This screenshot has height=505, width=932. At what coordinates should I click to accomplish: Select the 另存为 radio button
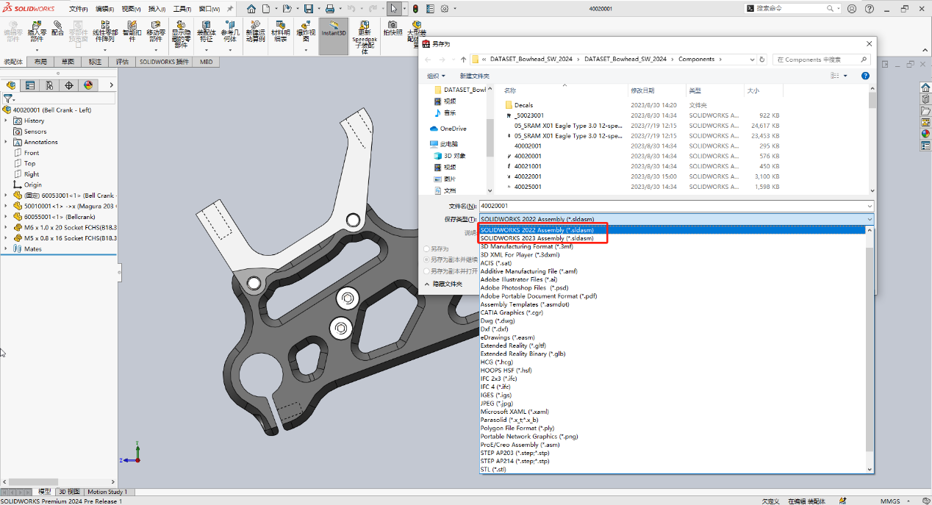click(x=426, y=249)
